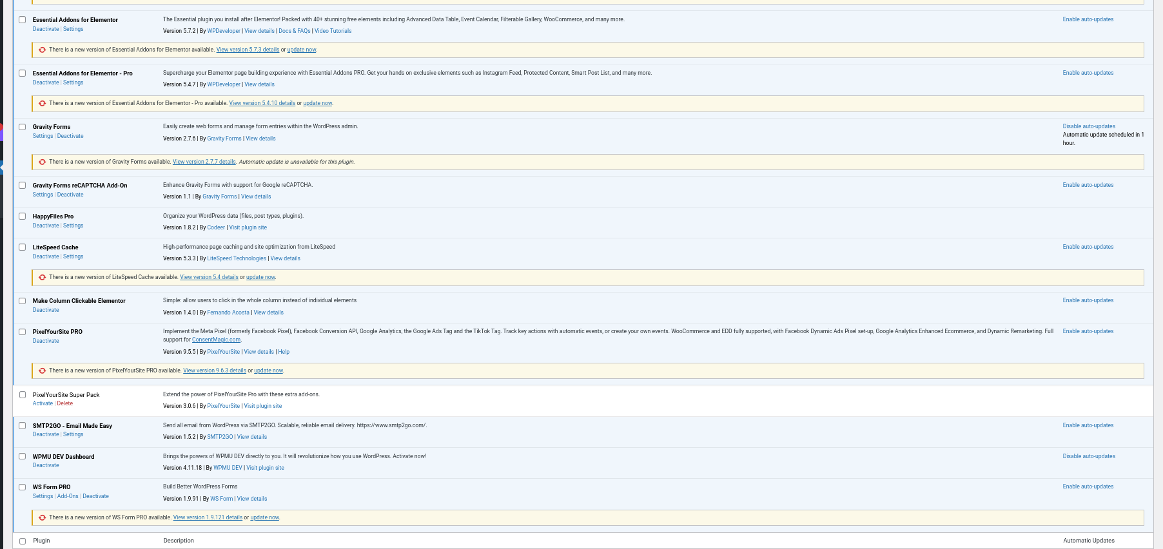1163x549 pixels.
Task: Tick the PixelYourSite Super Pack checkbox
Action: pyautogui.click(x=23, y=395)
